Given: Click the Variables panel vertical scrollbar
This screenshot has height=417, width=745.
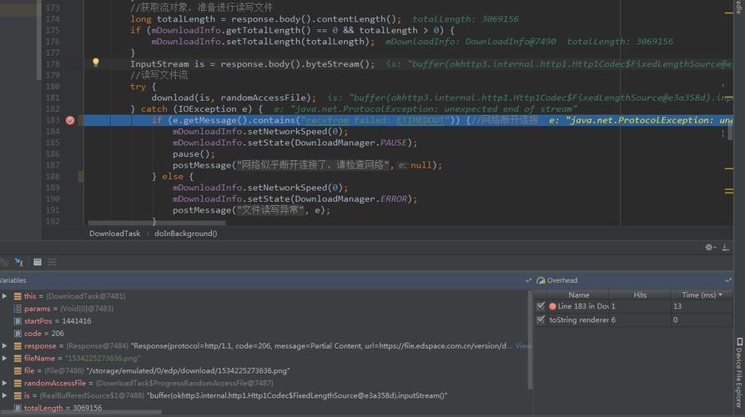Looking at the screenshot, I should 530,339.
